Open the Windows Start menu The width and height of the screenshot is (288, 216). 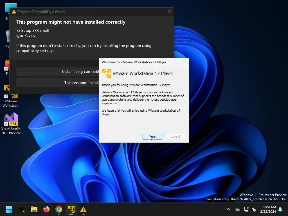[x=9, y=209]
